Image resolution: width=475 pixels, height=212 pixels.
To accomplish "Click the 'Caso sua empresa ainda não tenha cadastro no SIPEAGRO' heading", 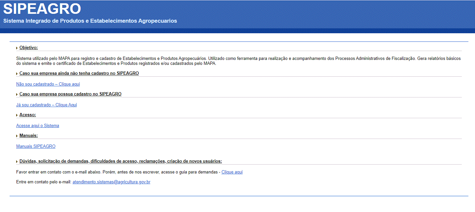I will pos(79,73).
